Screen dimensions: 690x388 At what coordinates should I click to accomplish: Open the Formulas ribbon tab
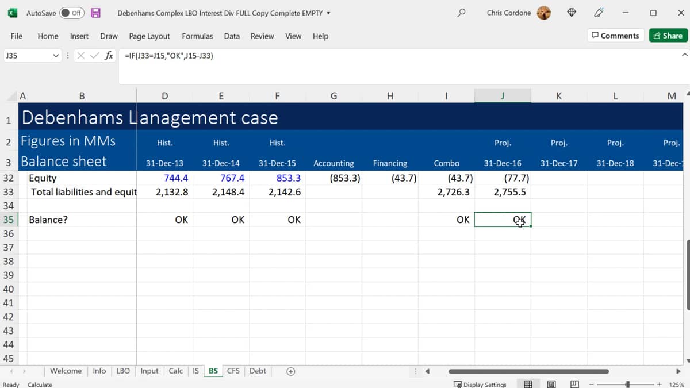[x=197, y=36]
